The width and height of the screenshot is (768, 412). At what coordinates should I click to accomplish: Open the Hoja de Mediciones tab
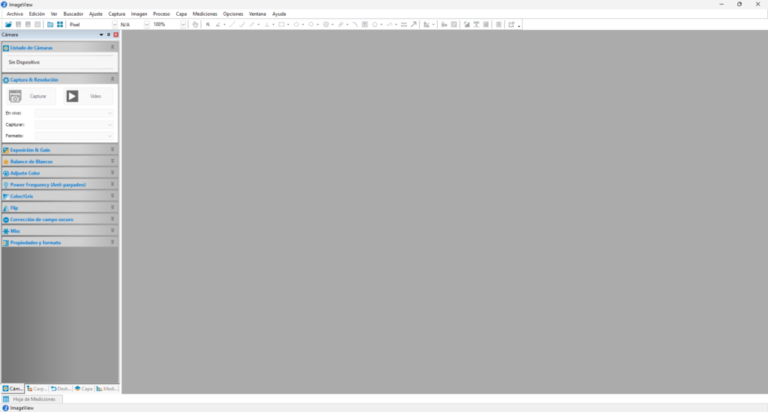[31, 399]
